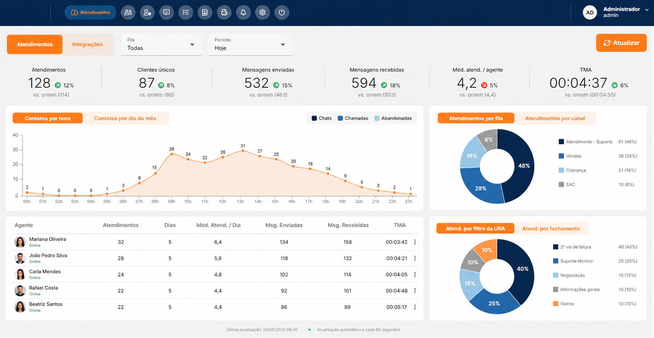This screenshot has height=338, width=654.
Task: Click TMA 6% trend icon
Action: (x=615, y=85)
